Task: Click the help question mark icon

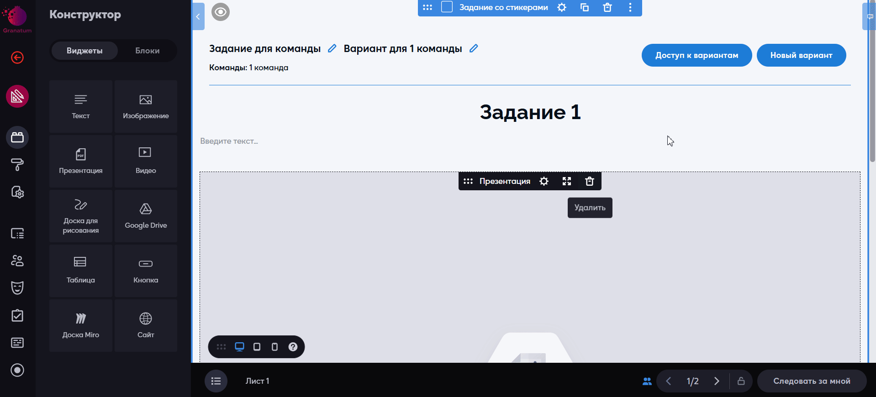Action: (x=293, y=347)
